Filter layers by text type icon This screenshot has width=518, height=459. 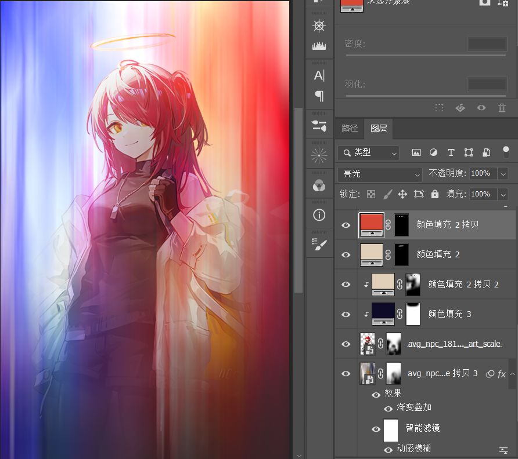451,153
